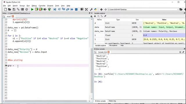
Task: Open the Debug menu
Action: point(34,6)
